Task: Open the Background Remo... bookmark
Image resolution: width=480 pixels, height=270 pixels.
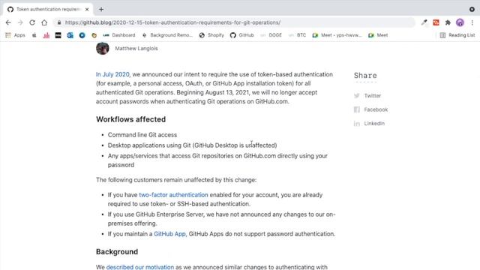Action: click(167, 35)
